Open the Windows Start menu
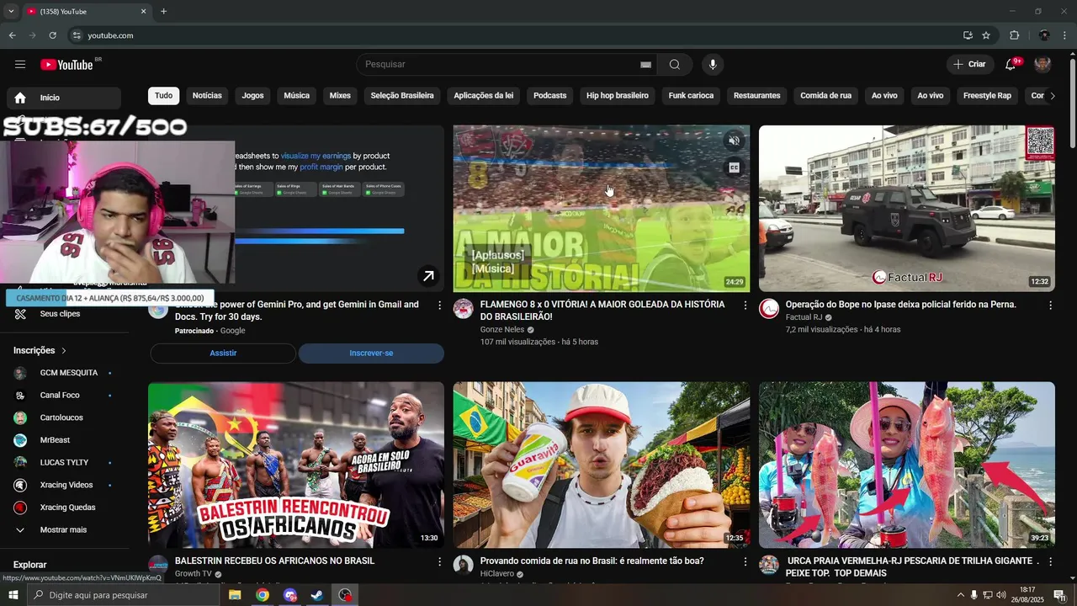Screen dimensions: 1077x606 pyautogui.click(x=13, y=595)
